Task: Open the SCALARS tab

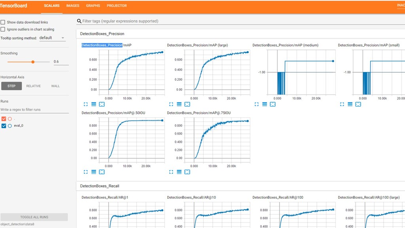Action: (52, 6)
